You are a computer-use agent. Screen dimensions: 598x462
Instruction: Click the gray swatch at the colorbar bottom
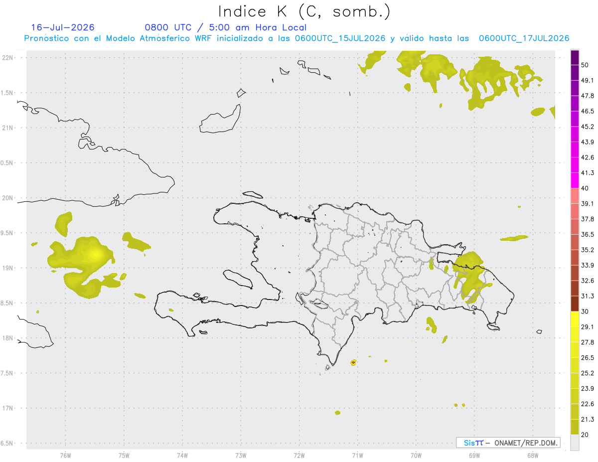575,443
